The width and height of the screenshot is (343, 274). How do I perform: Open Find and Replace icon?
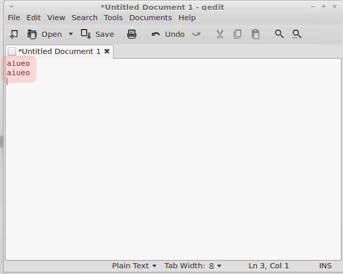pos(297,34)
